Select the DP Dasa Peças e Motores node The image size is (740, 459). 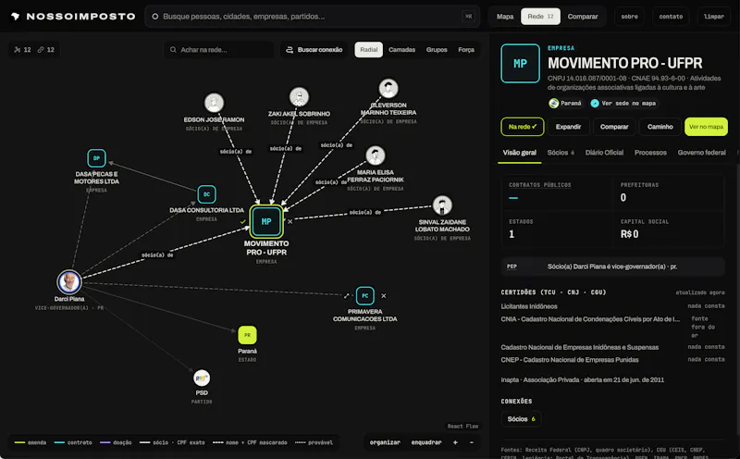click(96, 158)
